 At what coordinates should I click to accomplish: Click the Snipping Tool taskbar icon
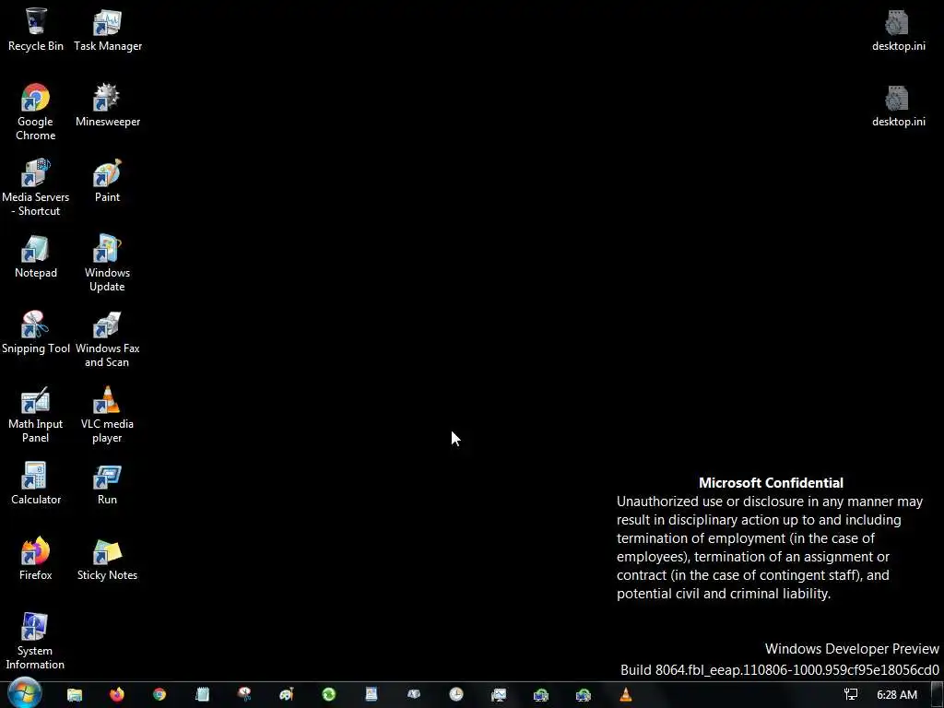coord(244,695)
